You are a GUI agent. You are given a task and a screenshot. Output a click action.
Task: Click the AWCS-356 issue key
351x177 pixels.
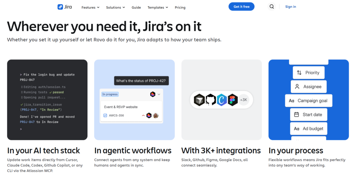tap(117, 115)
